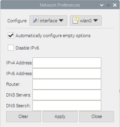Image resolution: width=120 pixels, height=127 pixels.
Task: Click the Network Preferences title bar
Action: 60,5
